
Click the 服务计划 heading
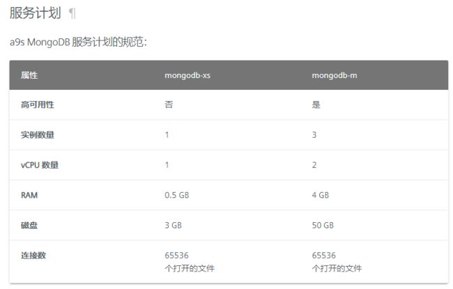coord(36,13)
